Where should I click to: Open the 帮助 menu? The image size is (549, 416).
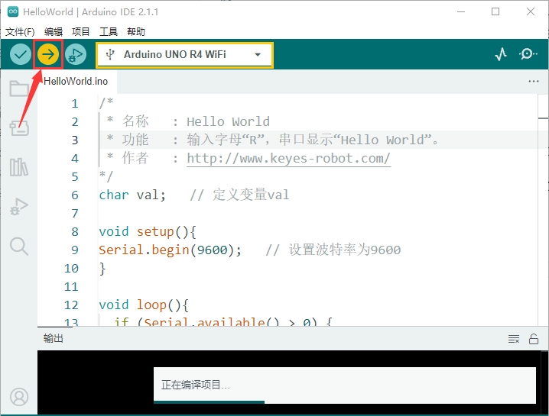pyautogui.click(x=136, y=32)
